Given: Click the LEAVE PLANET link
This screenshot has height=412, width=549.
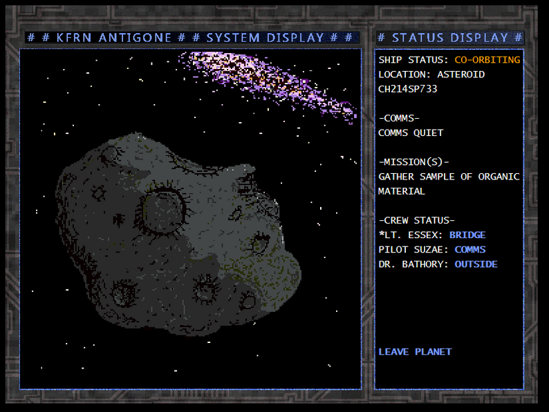Looking at the screenshot, I should pyautogui.click(x=415, y=352).
